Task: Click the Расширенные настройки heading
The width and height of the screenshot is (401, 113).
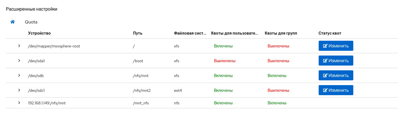Action: [x=32, y=9]
